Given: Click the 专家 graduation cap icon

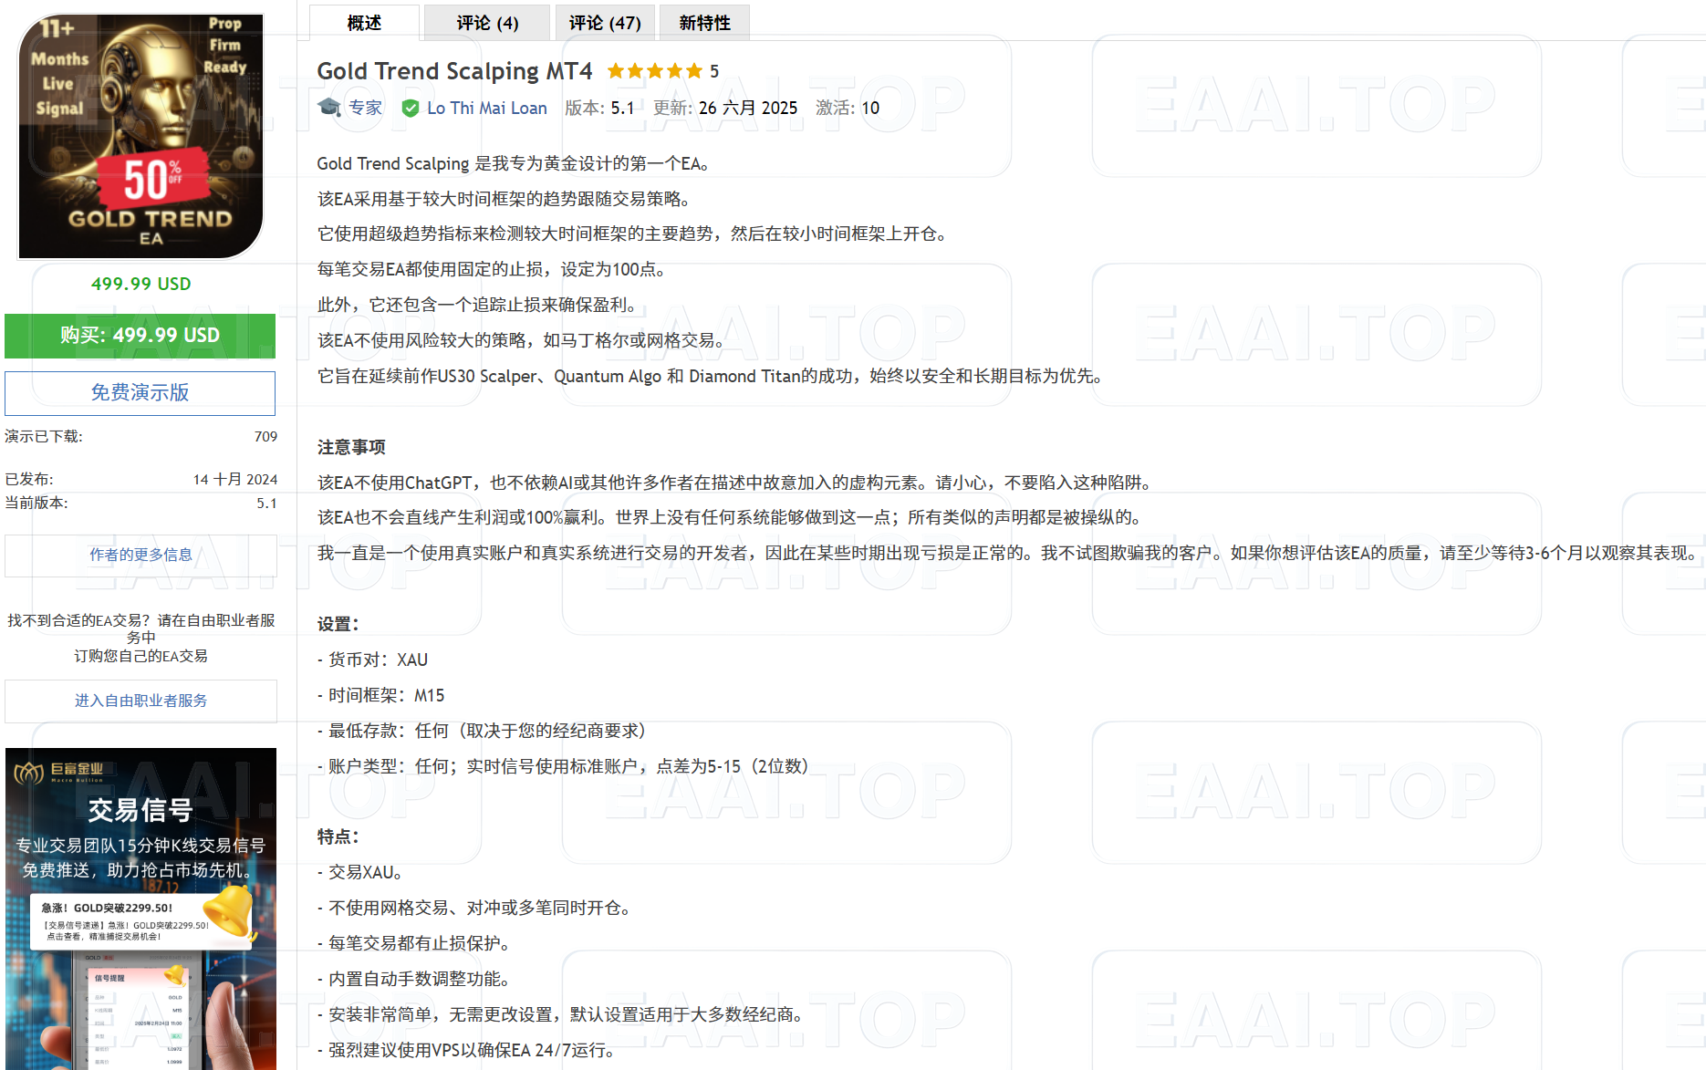Looking at the screenshot, I should tap(329, 108).
